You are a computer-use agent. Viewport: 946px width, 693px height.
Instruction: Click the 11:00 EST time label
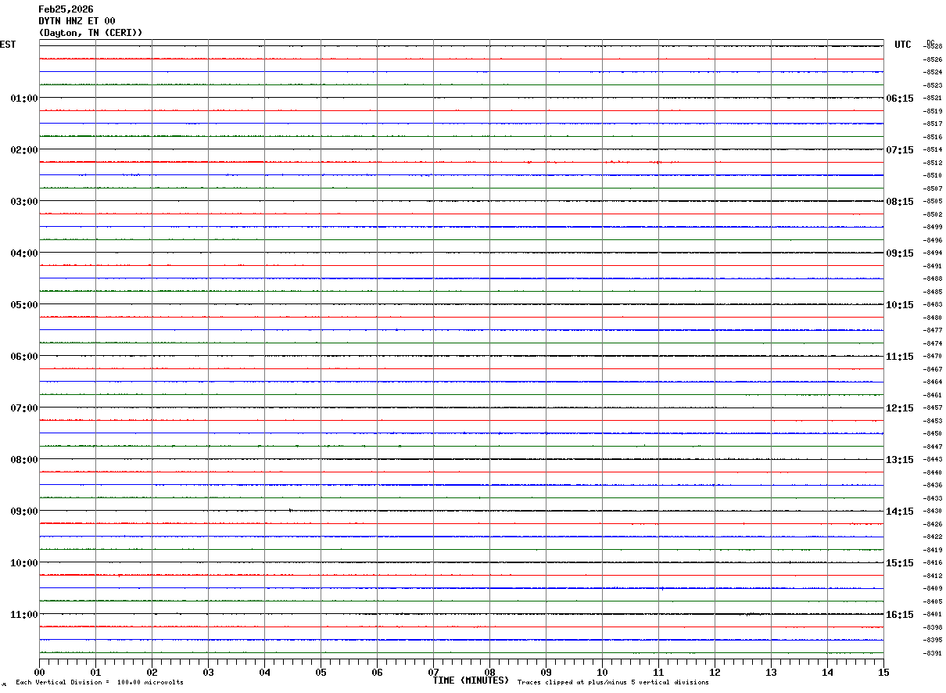[23, 615]
